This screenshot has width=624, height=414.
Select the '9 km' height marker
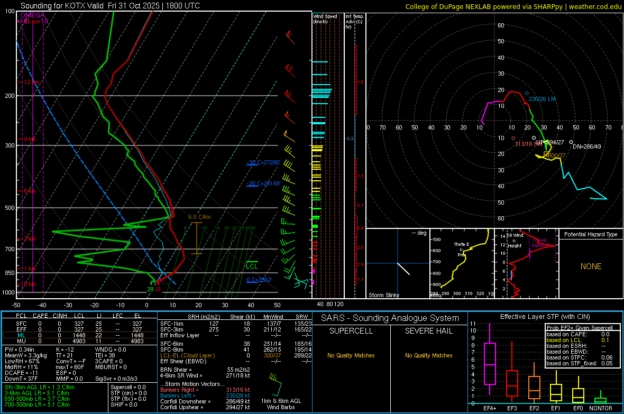[30, 140]
